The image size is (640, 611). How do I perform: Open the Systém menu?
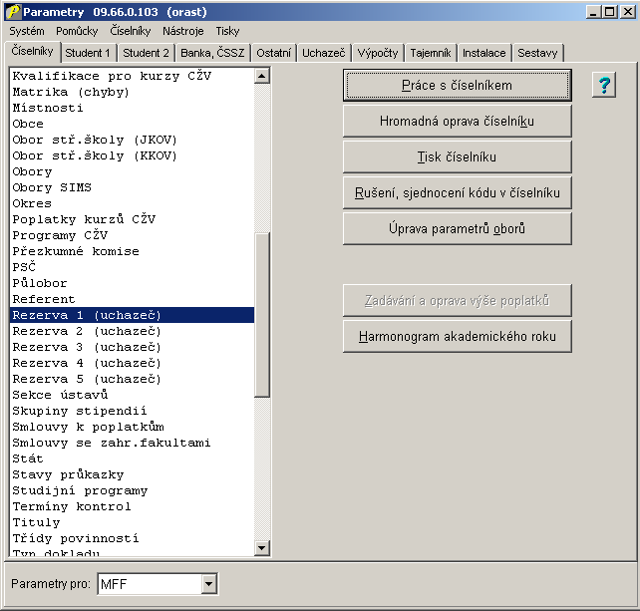(x=27, y=31)
